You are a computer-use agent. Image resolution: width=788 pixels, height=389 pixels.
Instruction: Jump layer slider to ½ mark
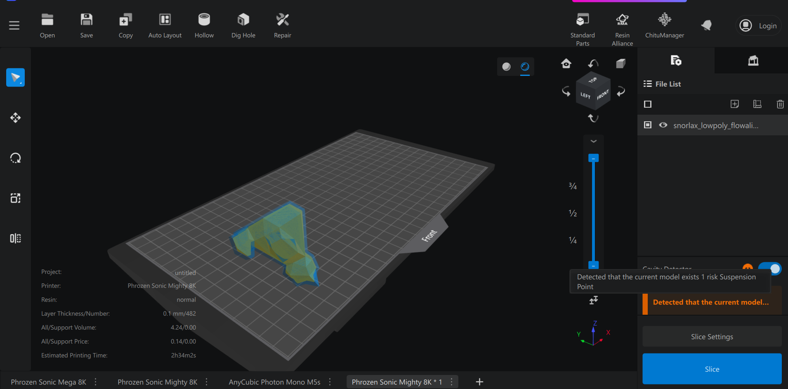pos(573,213)
